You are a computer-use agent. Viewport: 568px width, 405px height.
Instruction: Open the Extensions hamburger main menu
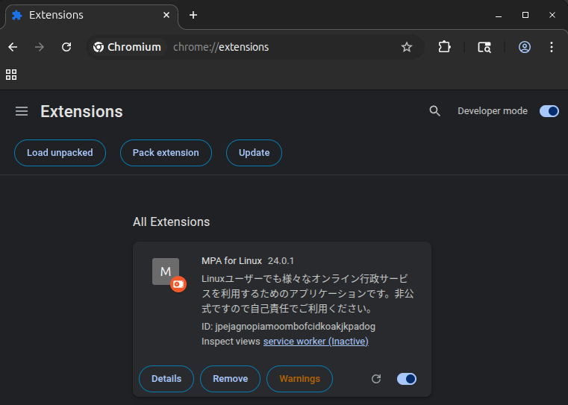(22, 111)
